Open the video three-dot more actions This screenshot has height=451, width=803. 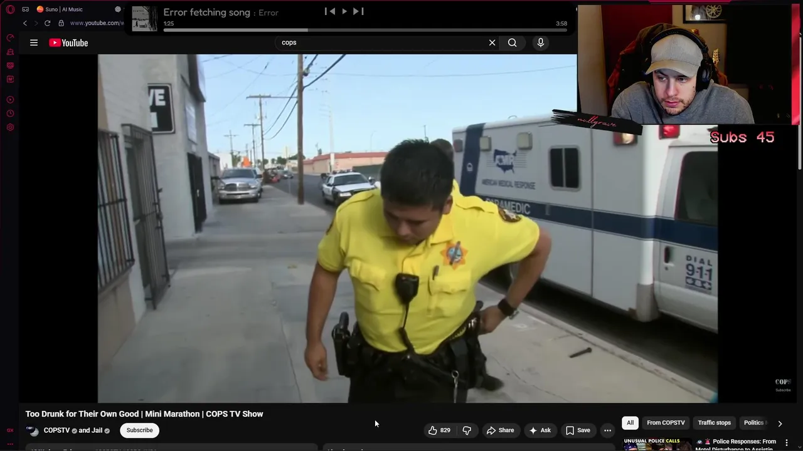pos(607,430)
